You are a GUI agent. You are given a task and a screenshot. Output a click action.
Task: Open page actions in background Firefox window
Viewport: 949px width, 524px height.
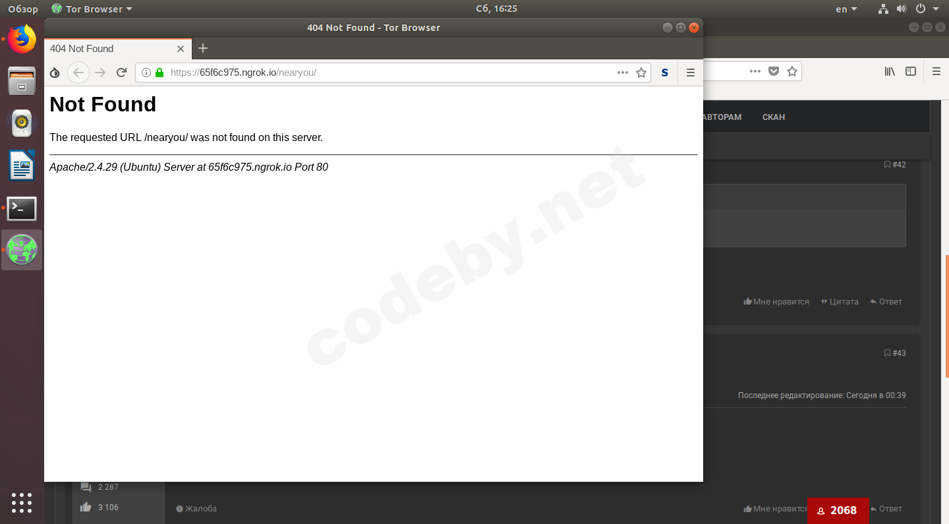(755, 71)
